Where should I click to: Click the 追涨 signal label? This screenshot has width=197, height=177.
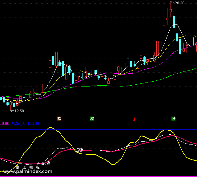pos(79,150)
